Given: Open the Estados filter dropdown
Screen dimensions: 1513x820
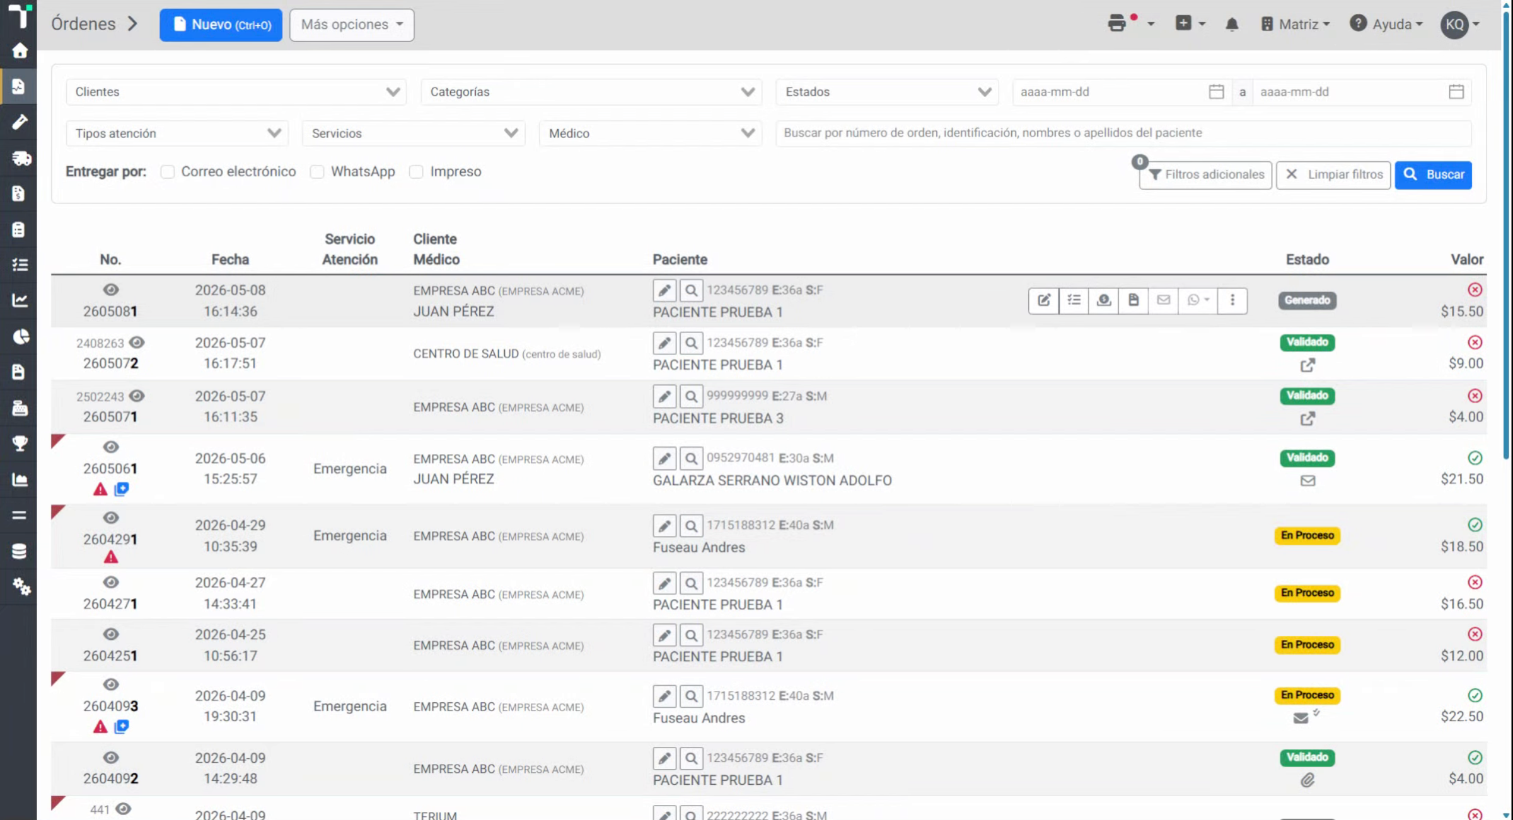Looking at the screenshot, I should click(887, 92).
